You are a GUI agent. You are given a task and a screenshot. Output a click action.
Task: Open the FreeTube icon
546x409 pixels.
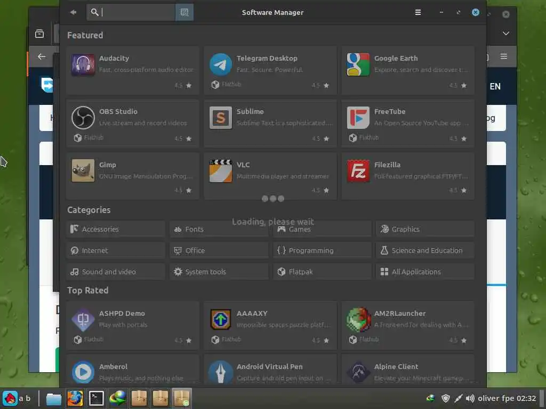pos(358,118)
